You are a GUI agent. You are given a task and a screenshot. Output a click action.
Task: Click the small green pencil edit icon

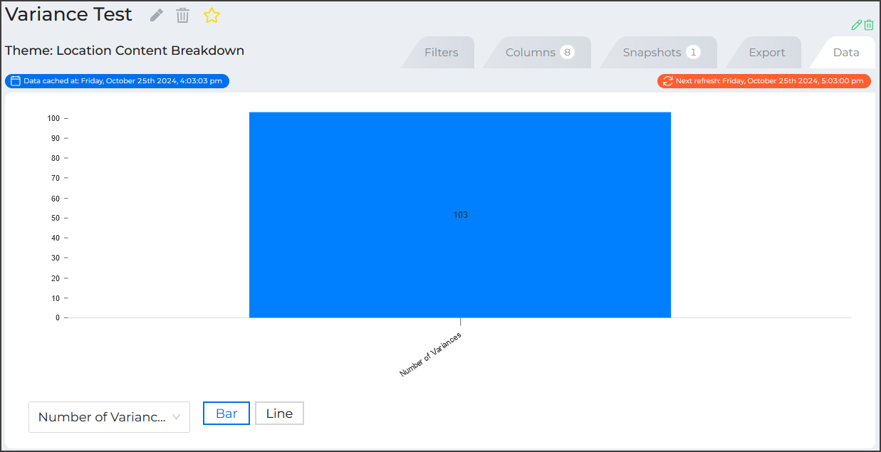point(857,25)
